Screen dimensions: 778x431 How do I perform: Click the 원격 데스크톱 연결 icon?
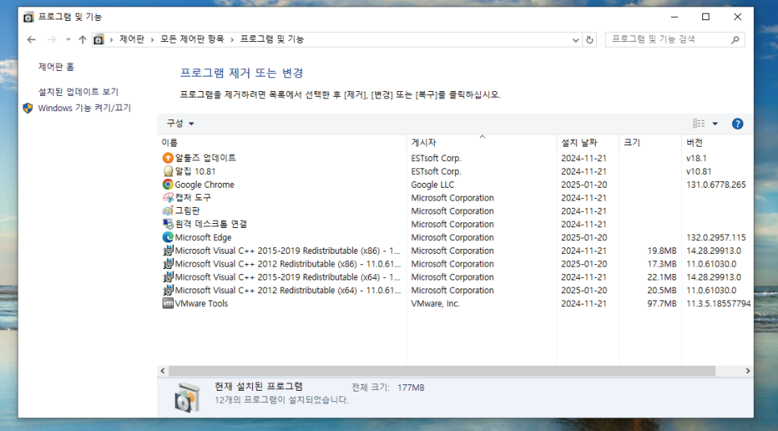point(168,224)
